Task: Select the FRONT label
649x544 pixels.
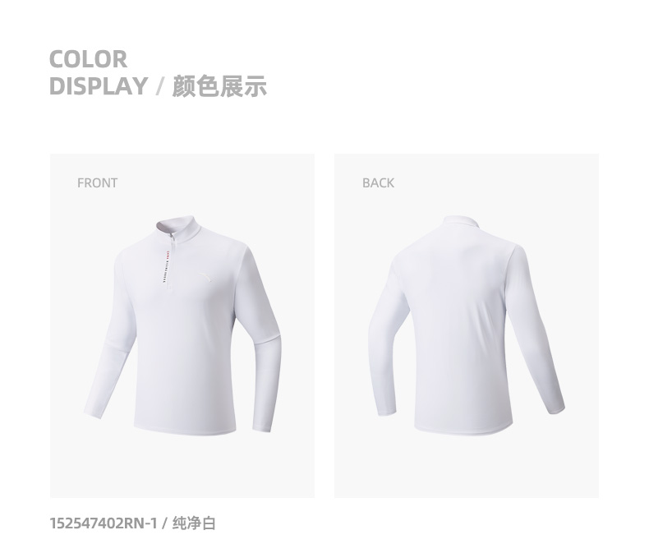Action: tap(97, 182)
